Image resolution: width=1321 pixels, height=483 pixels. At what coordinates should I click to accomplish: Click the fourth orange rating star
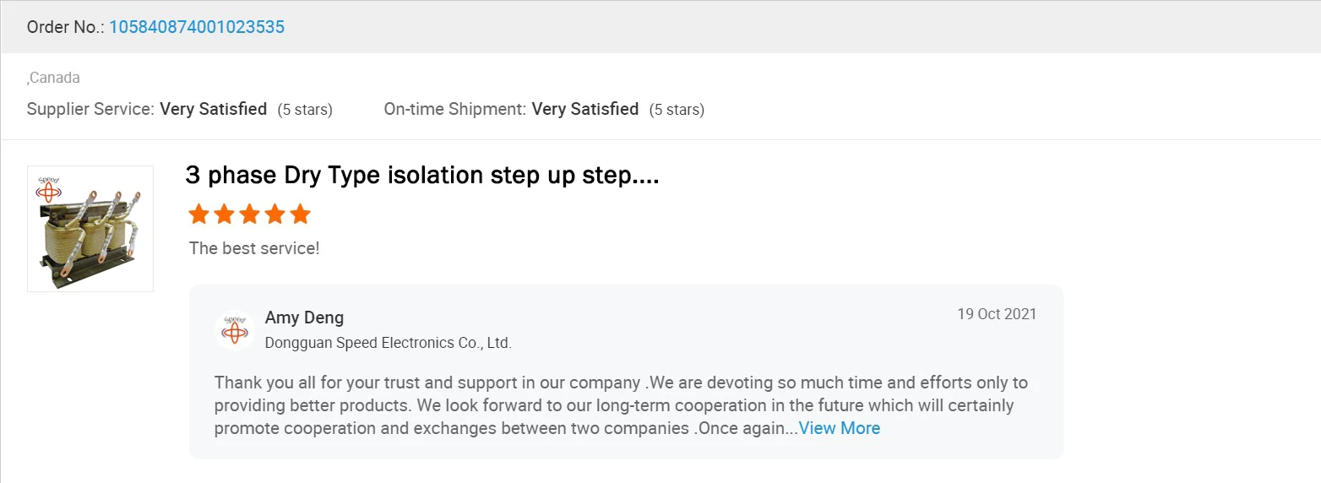(275, 214)
